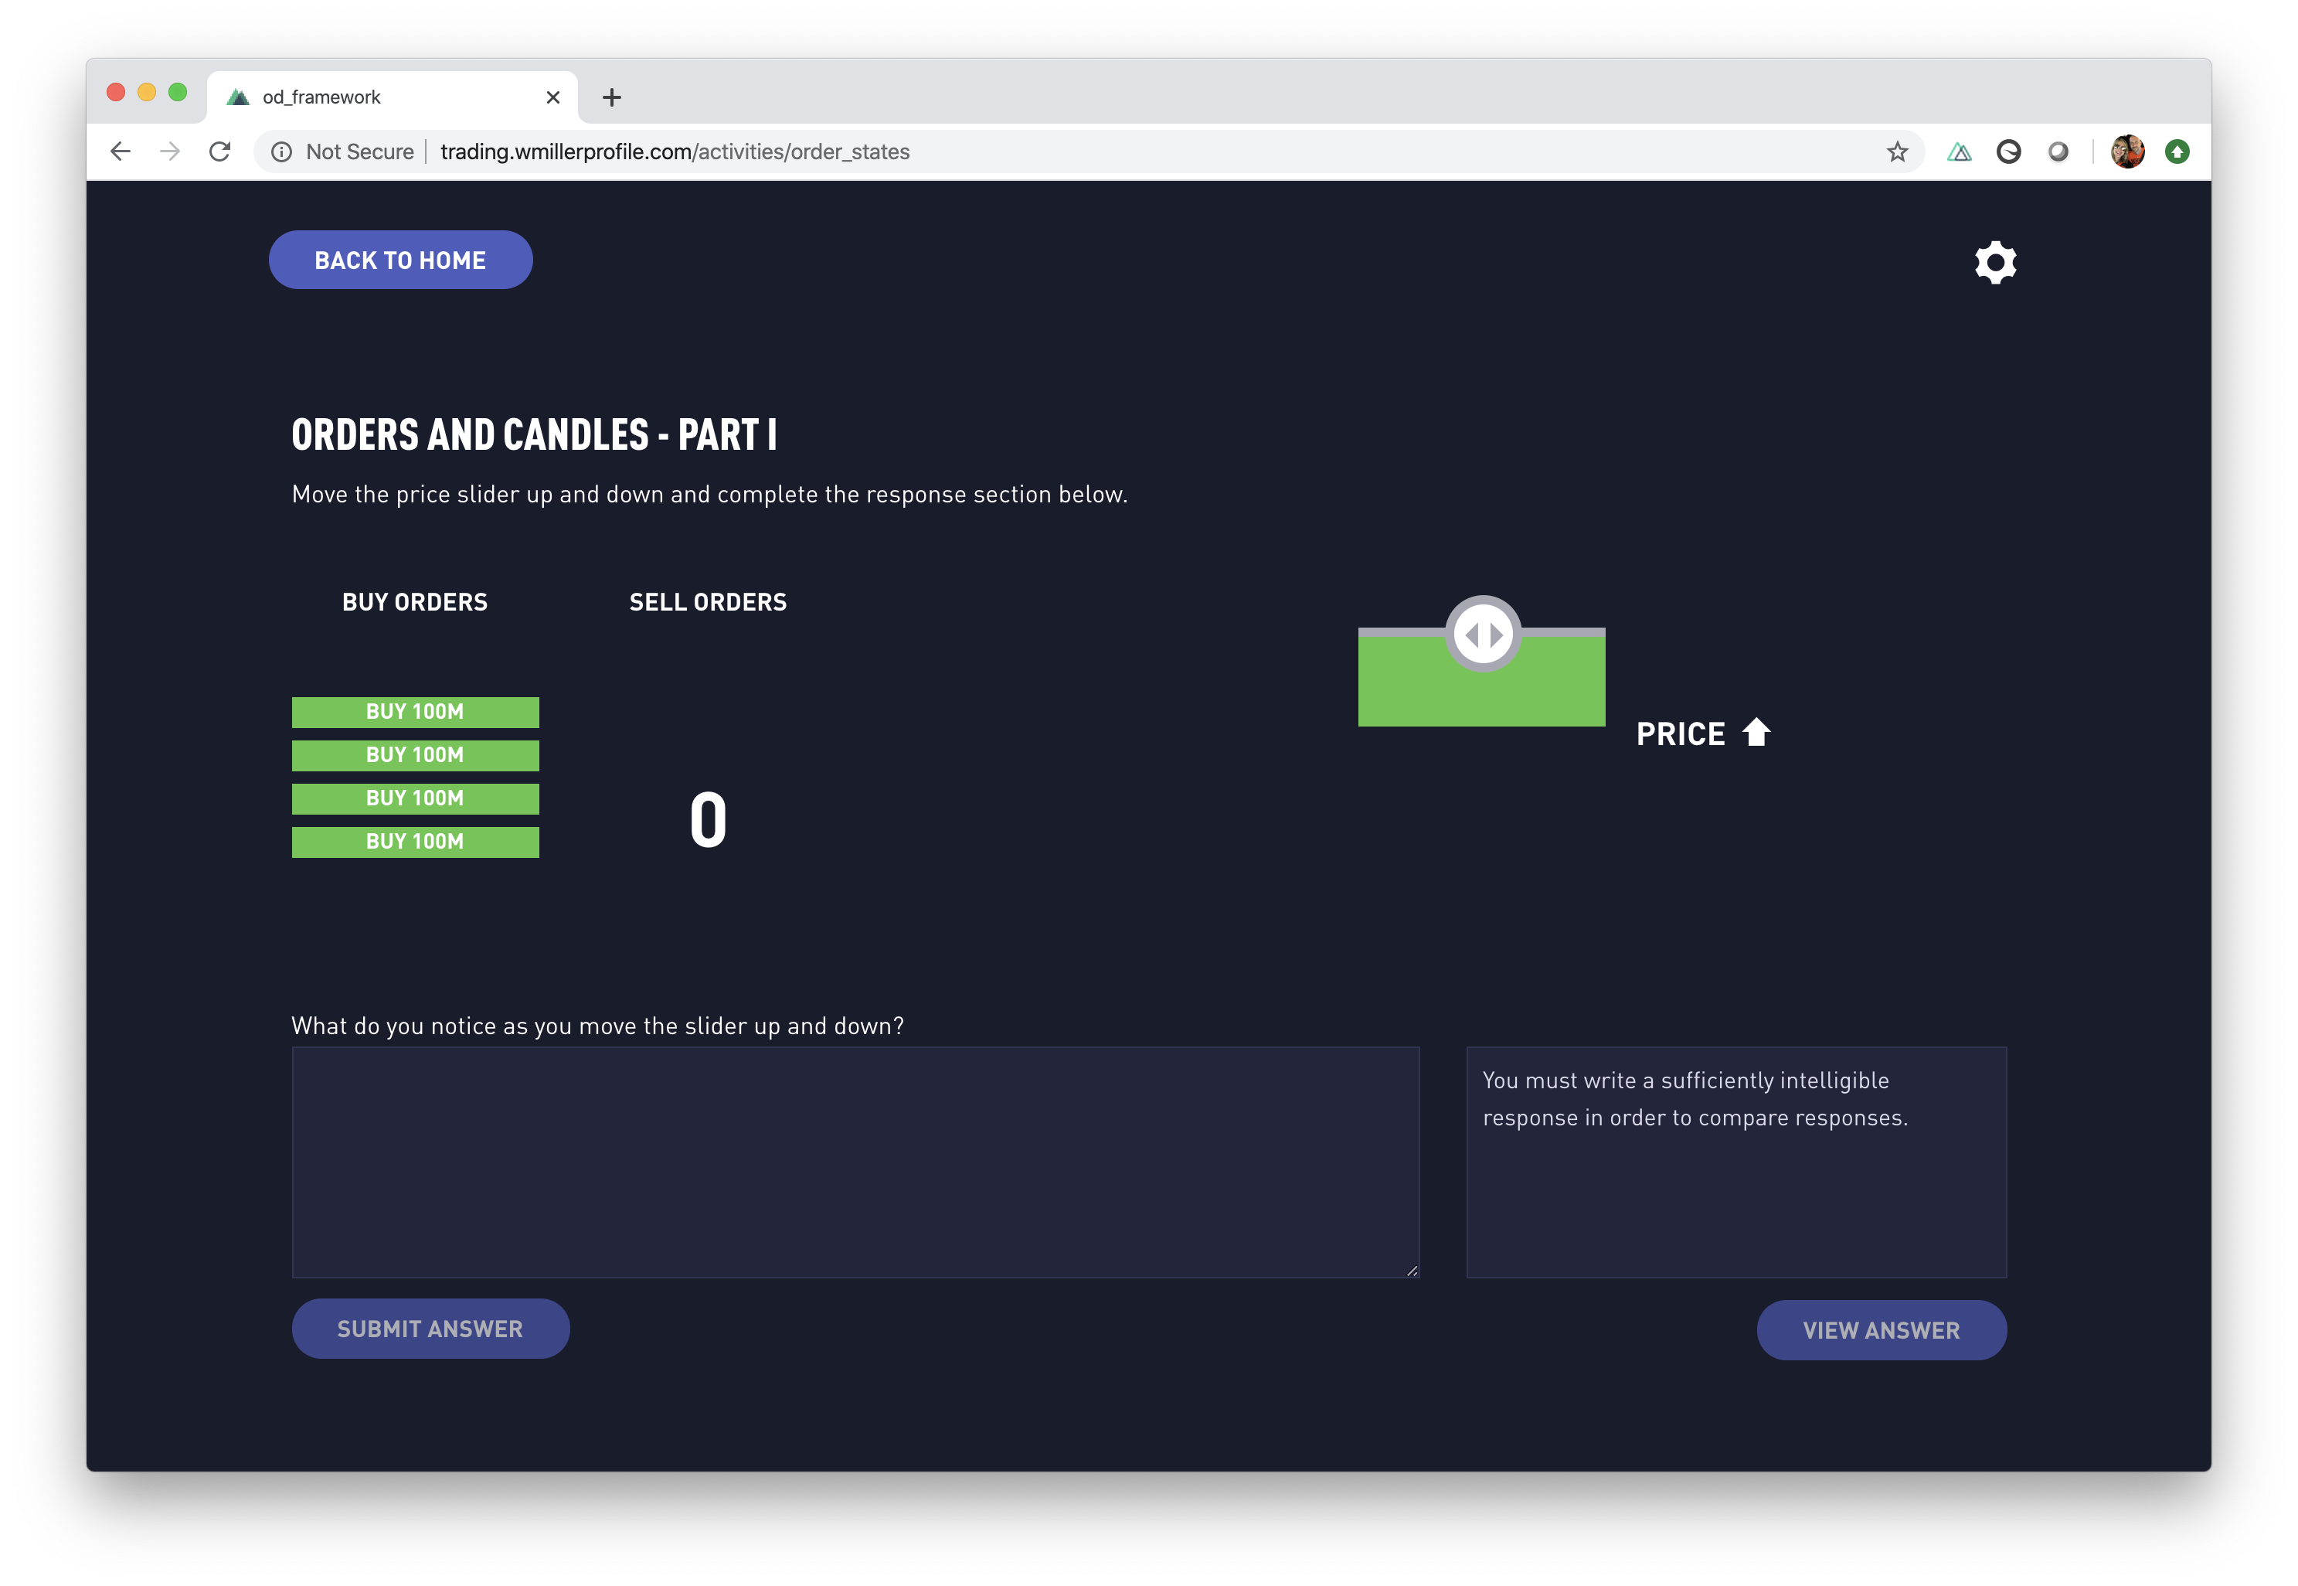
Task: Reload the page with refresh icon
Action: tap(219, 151)
